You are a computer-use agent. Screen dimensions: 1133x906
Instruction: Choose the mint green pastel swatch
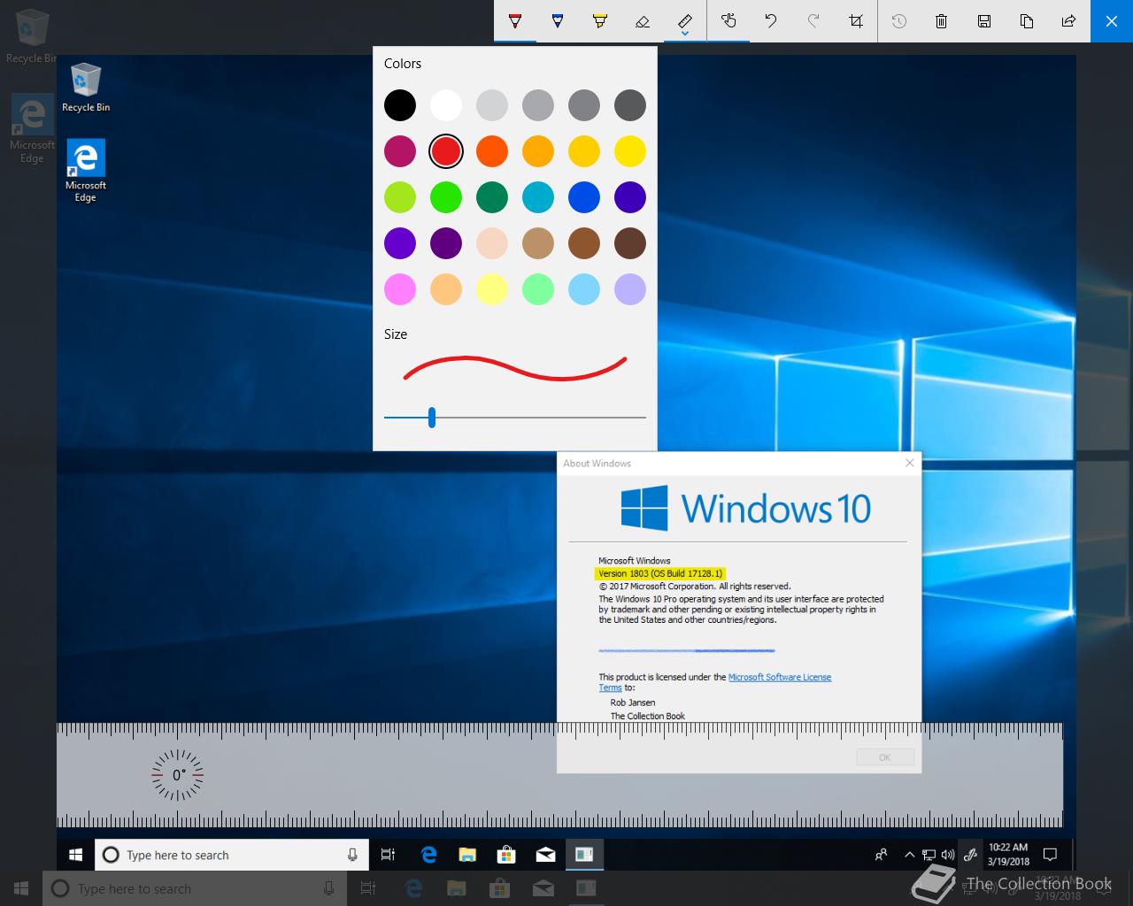[x=538, y=289]
